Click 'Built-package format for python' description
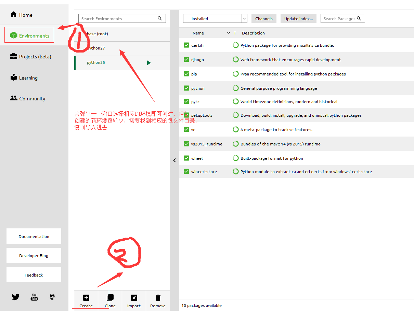 pyautogui.click(x=272, y=158)
